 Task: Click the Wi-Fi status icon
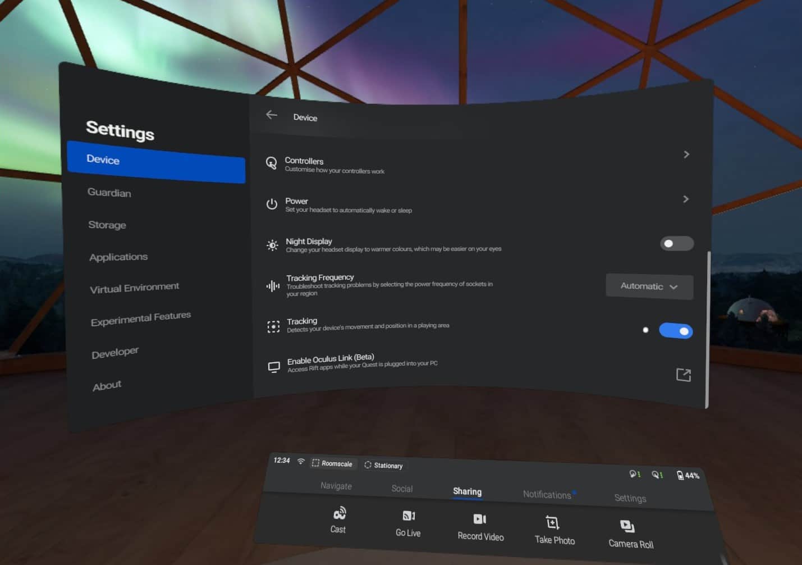(301, 461)
